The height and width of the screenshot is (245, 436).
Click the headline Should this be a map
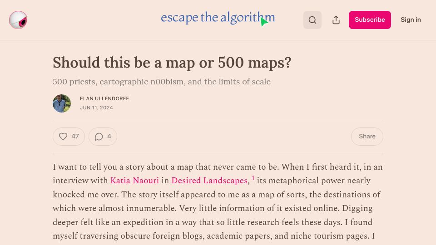pyautogui.click(x=172, y=63)
